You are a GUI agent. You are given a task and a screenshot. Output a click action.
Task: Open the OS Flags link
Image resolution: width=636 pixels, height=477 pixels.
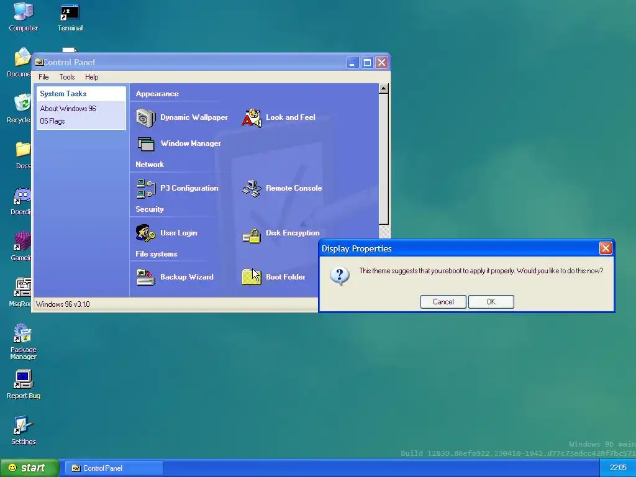point(52,121)
